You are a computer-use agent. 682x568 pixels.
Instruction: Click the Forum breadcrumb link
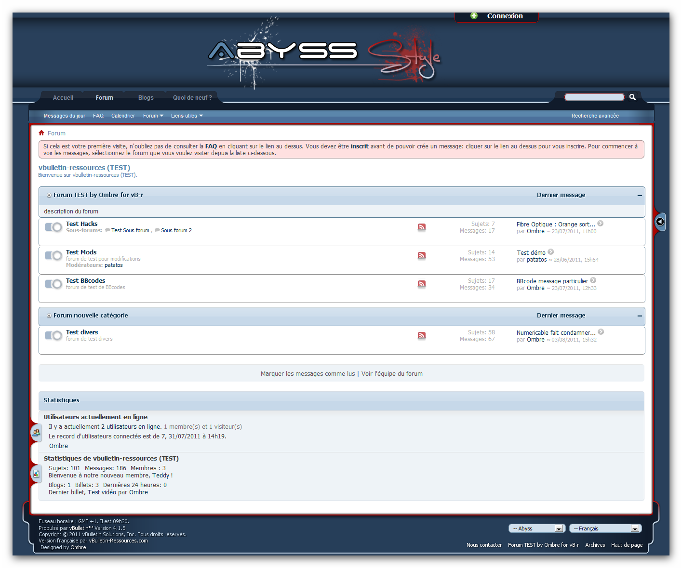click(x=56, y=133)
